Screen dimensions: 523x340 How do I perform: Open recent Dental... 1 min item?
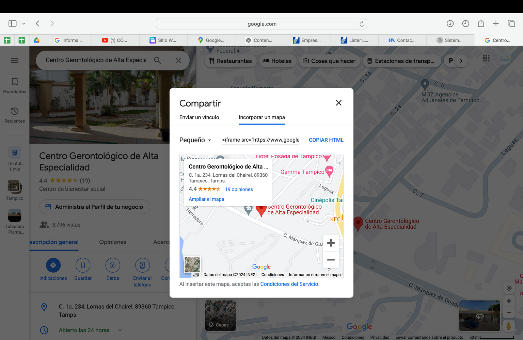pyautogui.click(x=15, y=159)
